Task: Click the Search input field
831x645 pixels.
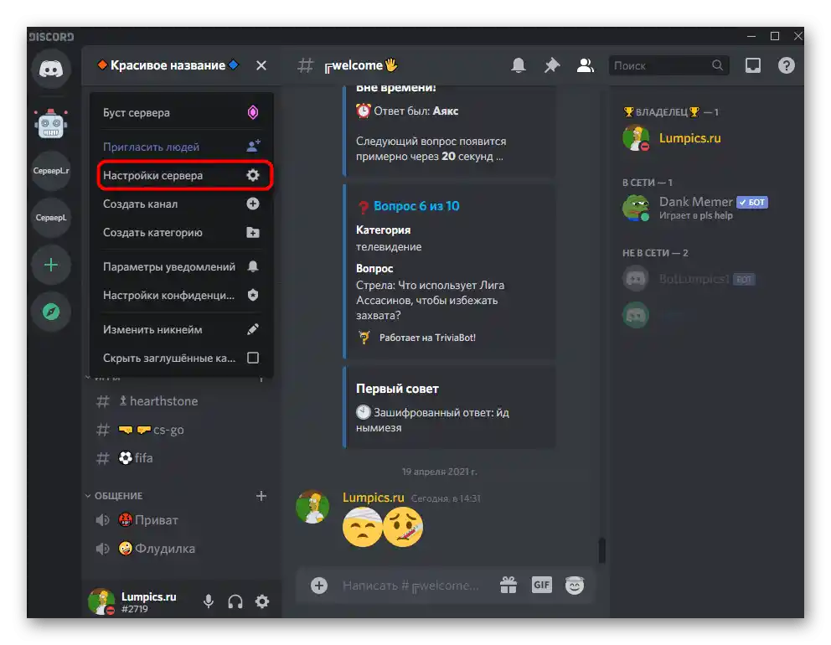Action: (668, 65)
